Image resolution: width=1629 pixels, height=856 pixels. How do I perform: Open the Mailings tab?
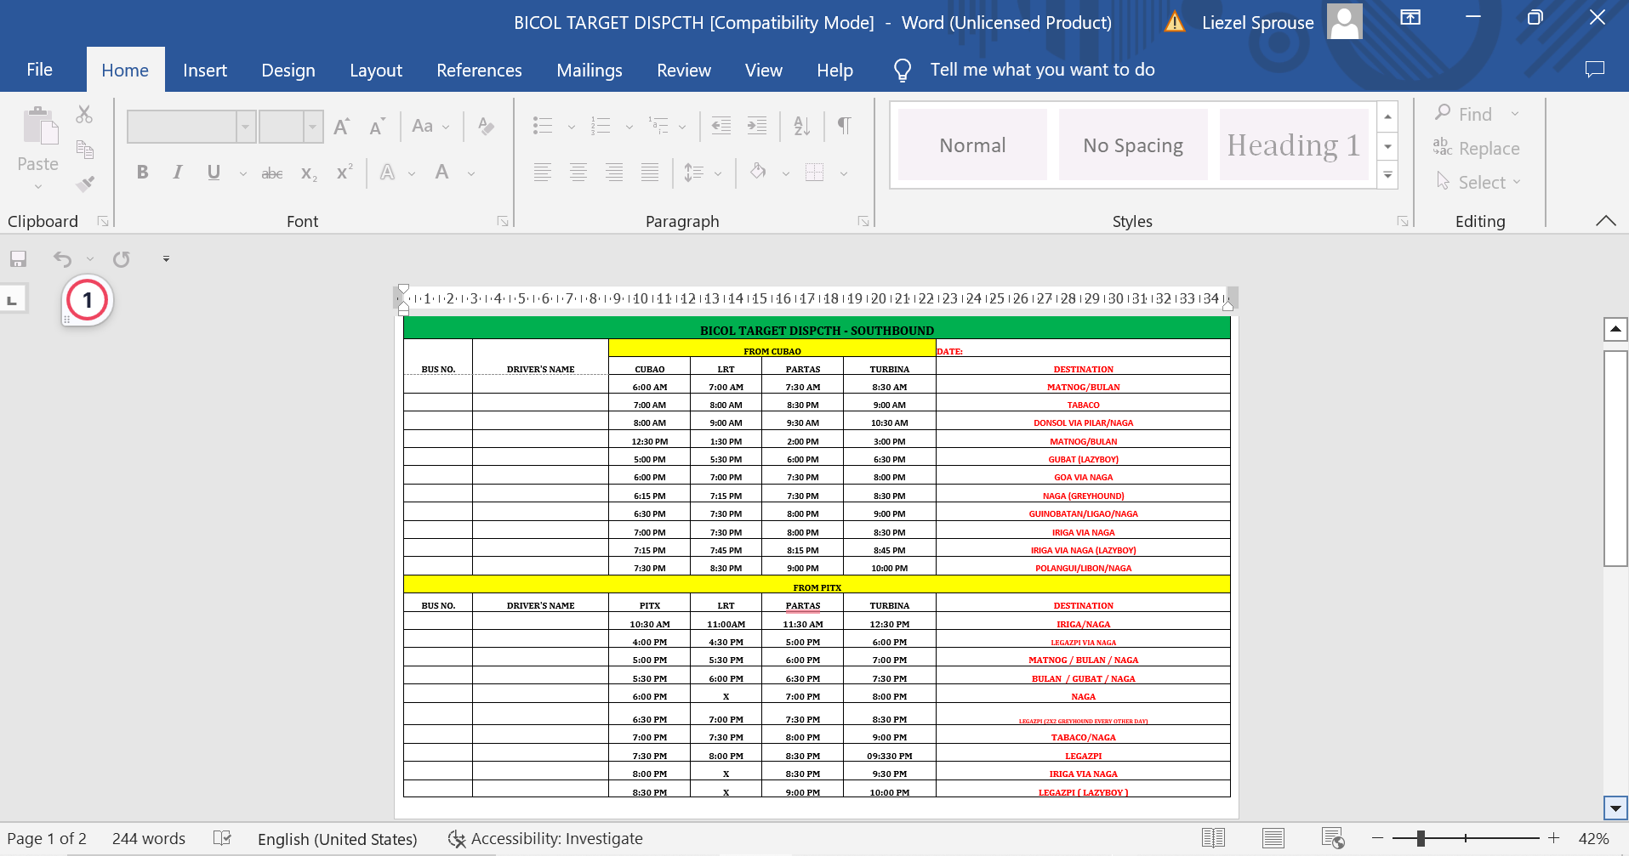590,70
